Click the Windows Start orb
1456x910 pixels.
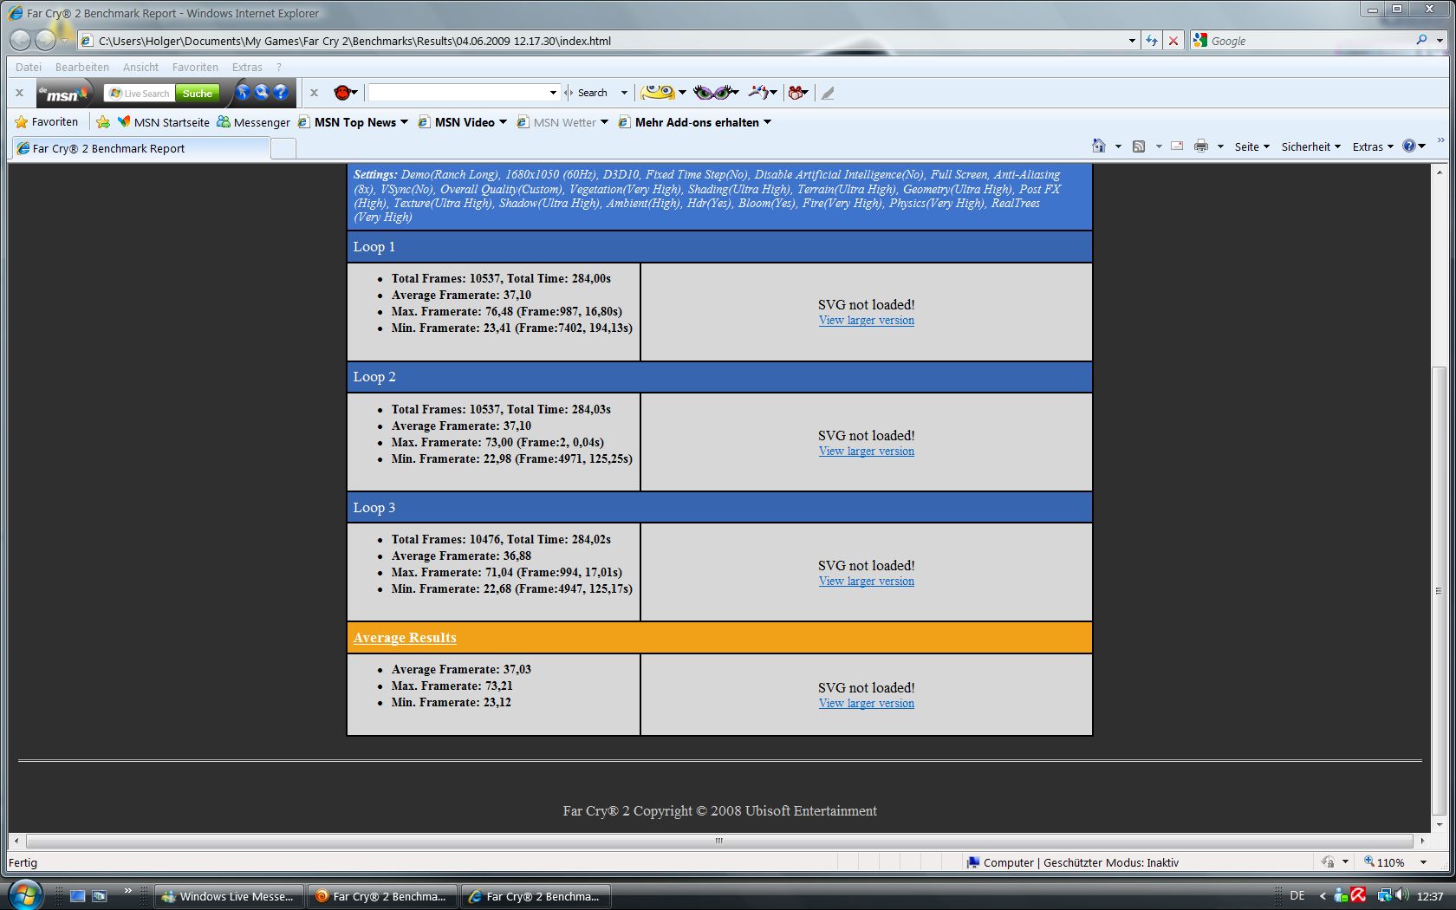(25, 894)
